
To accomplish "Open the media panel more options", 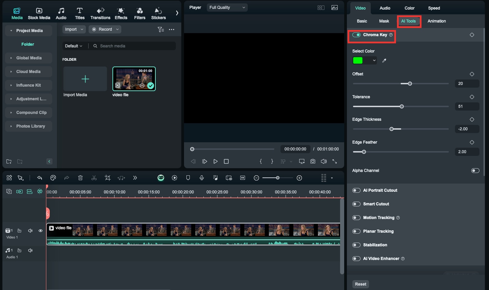I will point(172,30).
